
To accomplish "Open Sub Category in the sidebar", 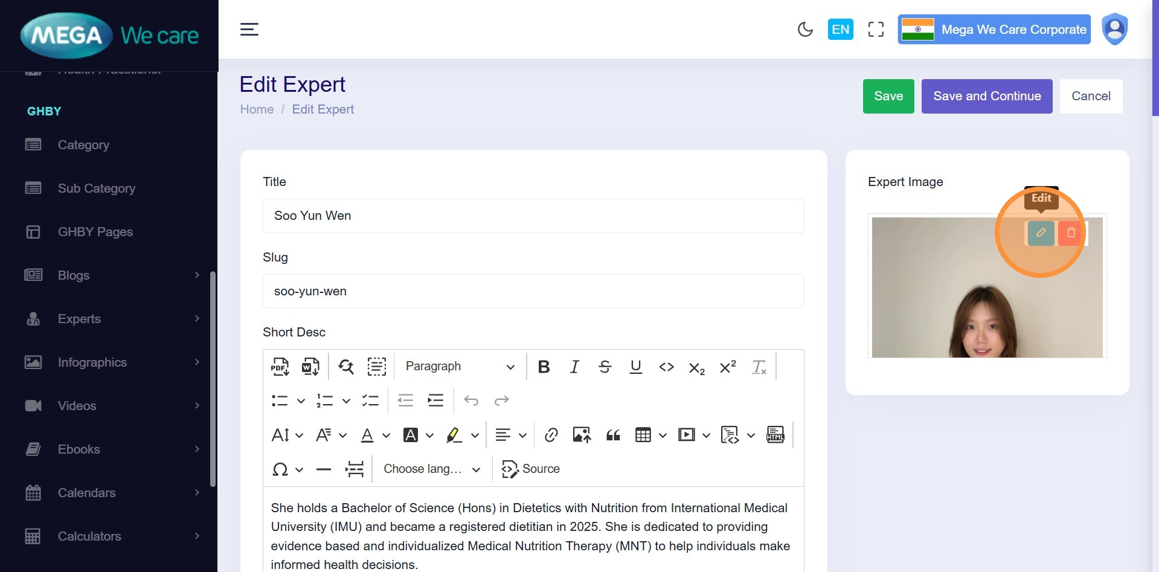I will pos(96,188).
